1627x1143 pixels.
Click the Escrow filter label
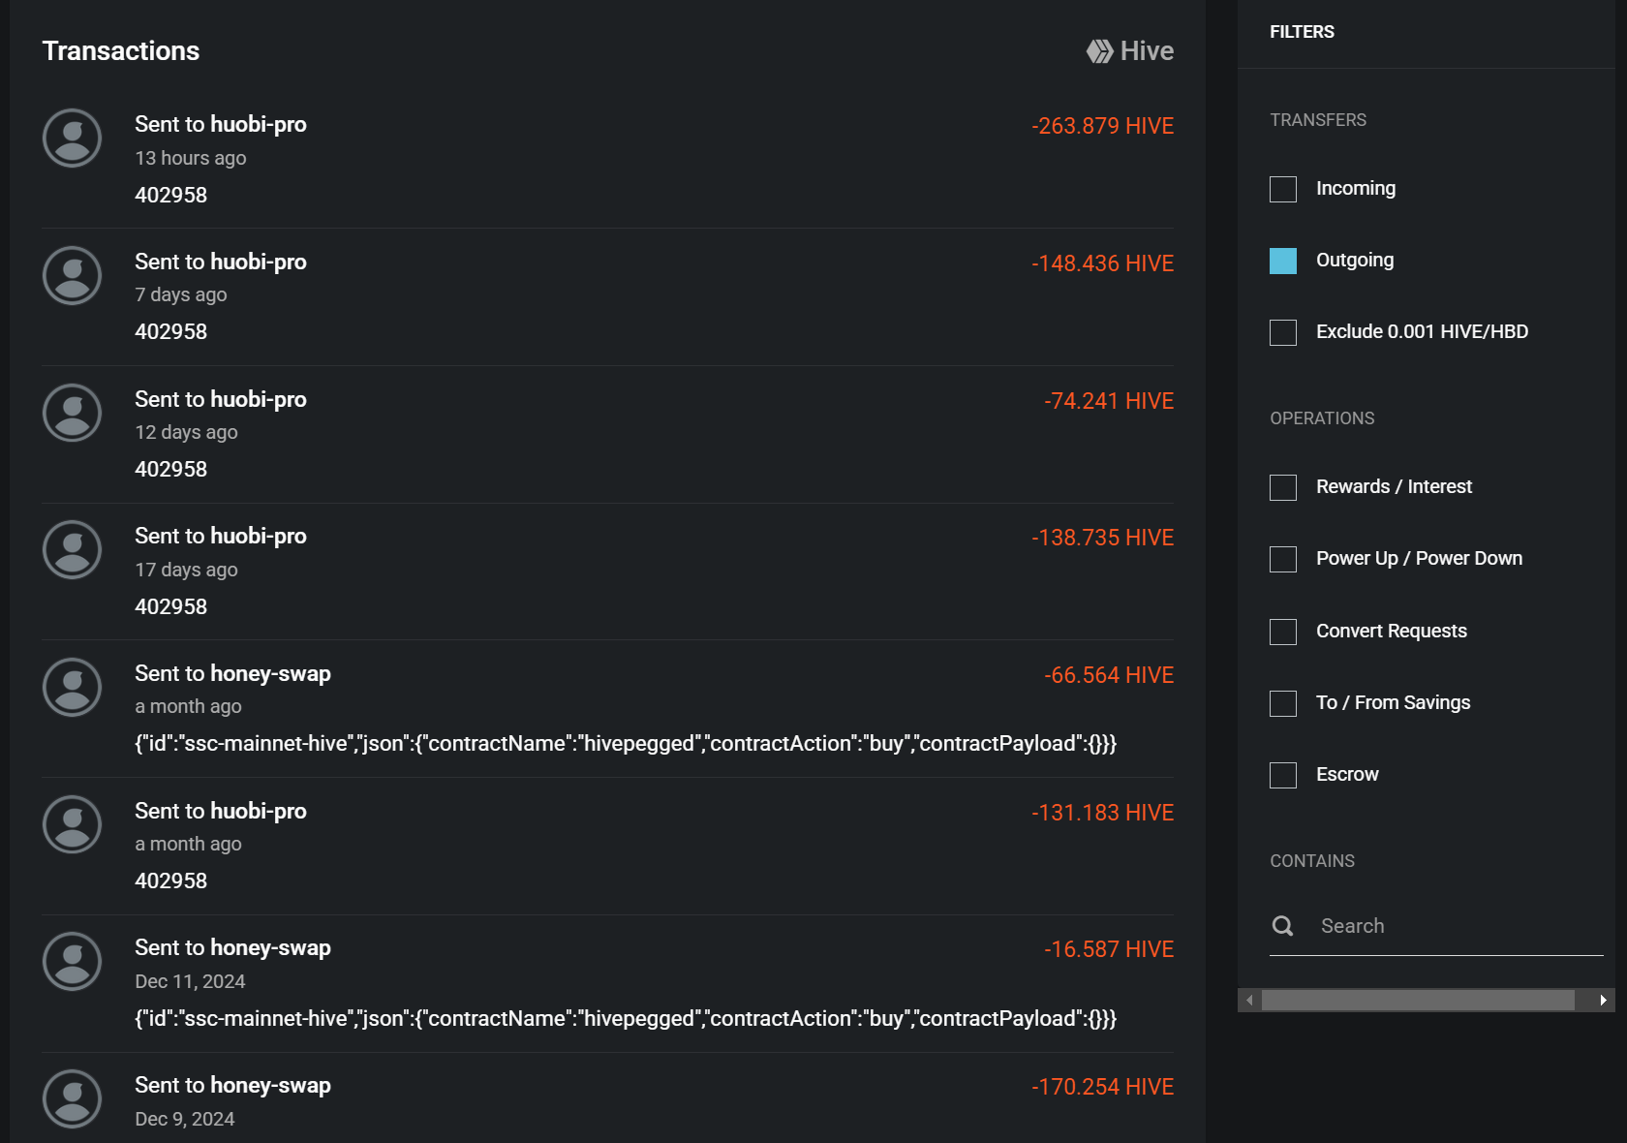(x=1347, y=774)
